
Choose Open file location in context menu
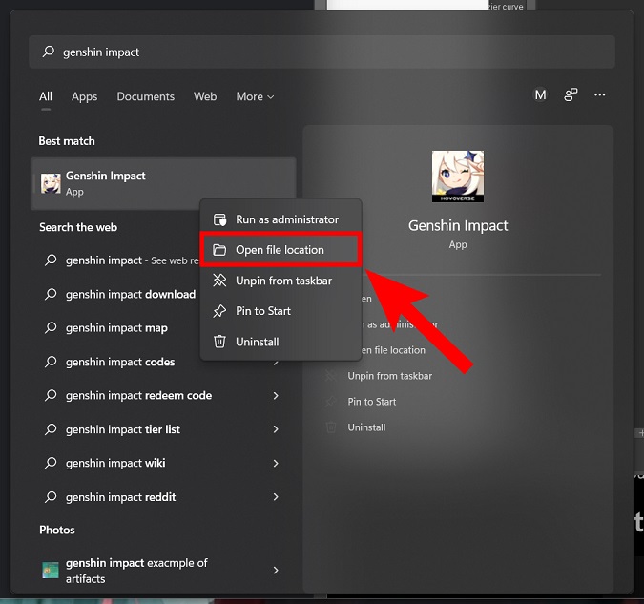280,250
